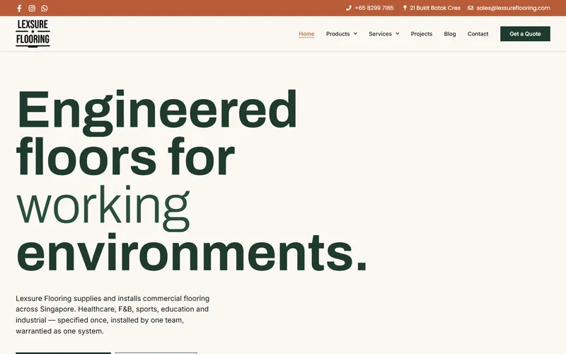This screenshot has width=566, height=354.
Task: Click the 'Engineered' headline word
Action: (156, 112)
